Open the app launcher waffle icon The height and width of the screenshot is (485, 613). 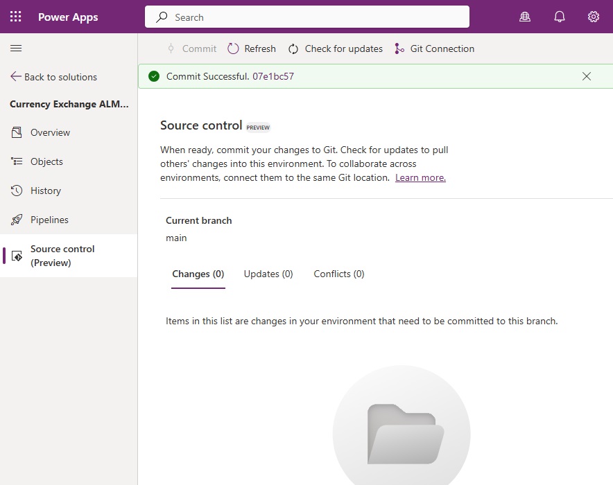pyautogui.click(x=16, y=17)
